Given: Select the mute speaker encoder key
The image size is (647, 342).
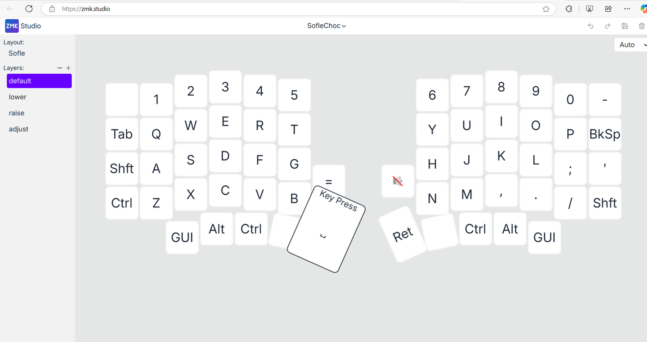Looking at the screenshot, I should click(398, 181).
